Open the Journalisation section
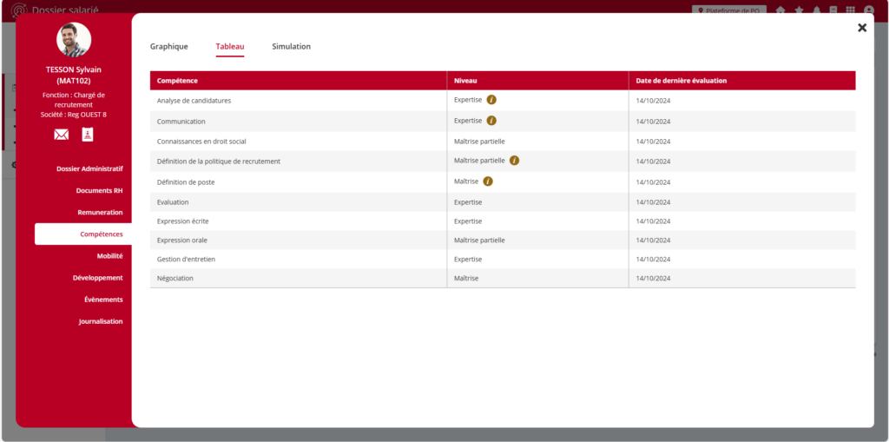889x442 pixels. (x=101, y=321)
